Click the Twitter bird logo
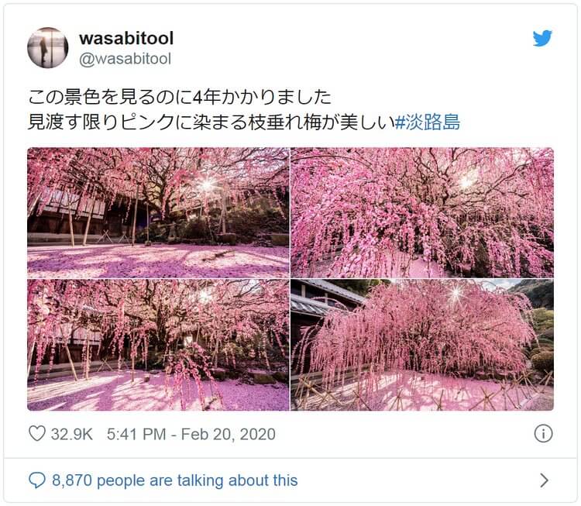The width and height of the screenshot is (581, 506). [x=542, y=38]
